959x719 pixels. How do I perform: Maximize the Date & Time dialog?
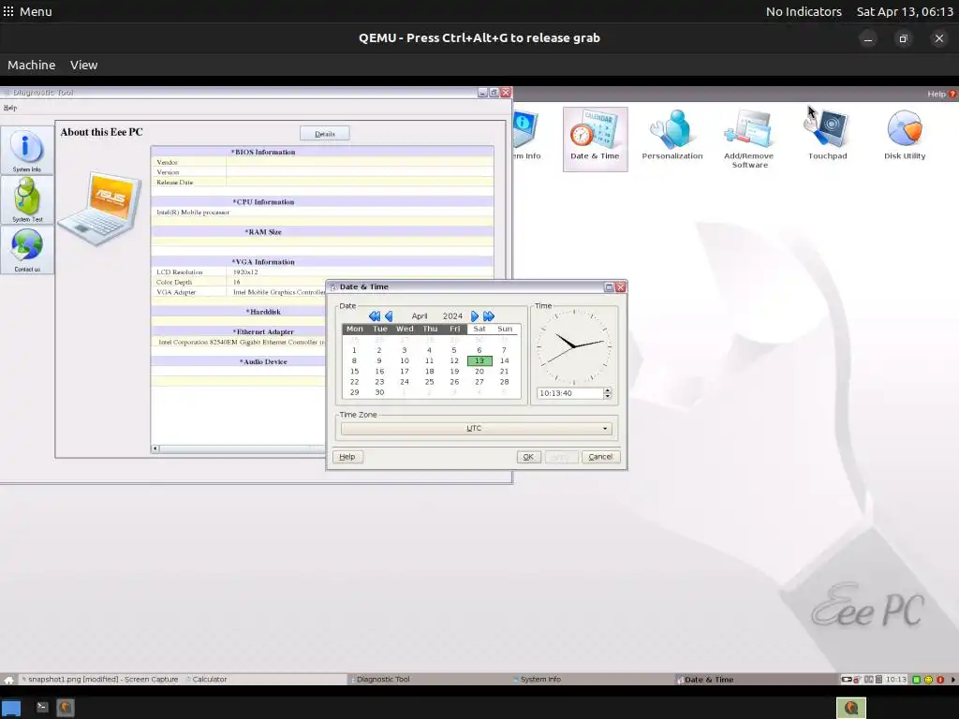609,286
